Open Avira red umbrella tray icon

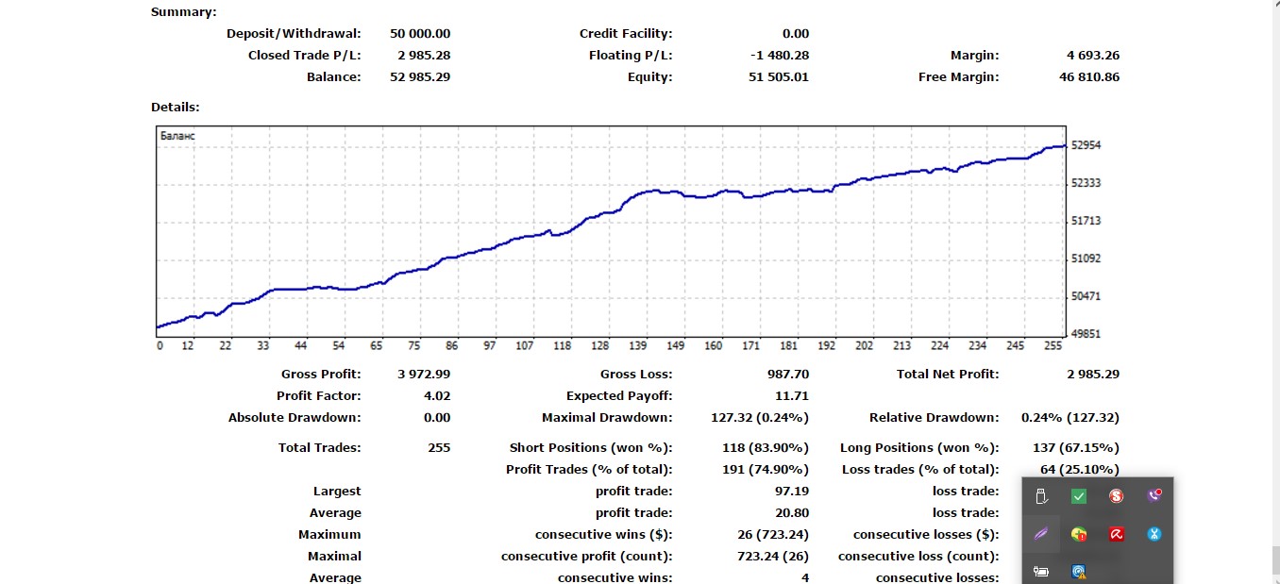pos(1116,534)
